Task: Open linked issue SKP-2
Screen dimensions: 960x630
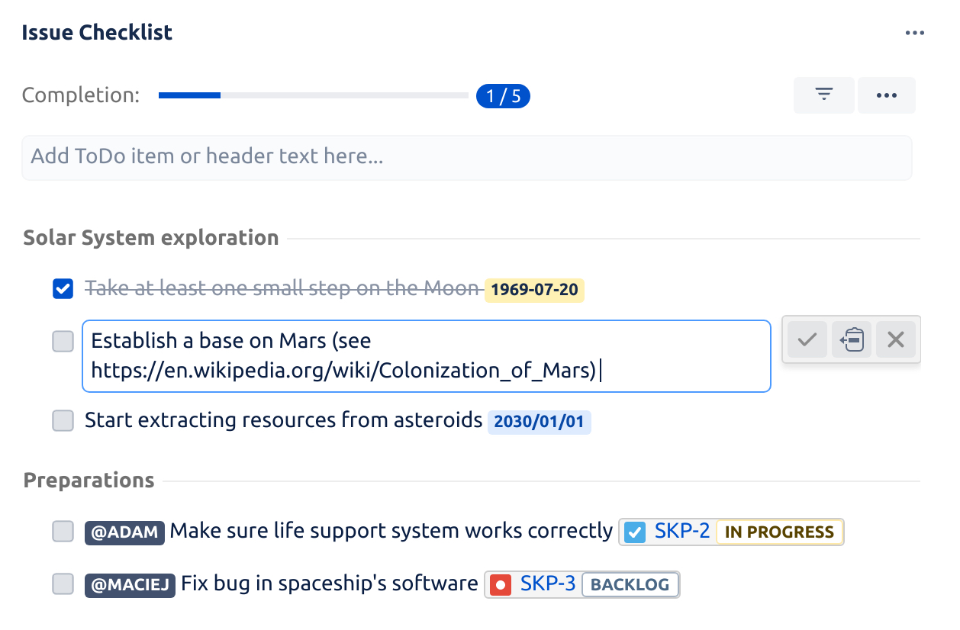Action: (x=680, y=532)
